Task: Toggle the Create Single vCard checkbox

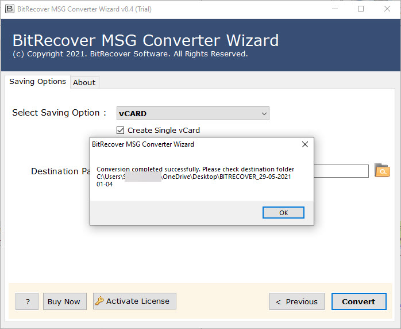Action: [x=121, y=131]
